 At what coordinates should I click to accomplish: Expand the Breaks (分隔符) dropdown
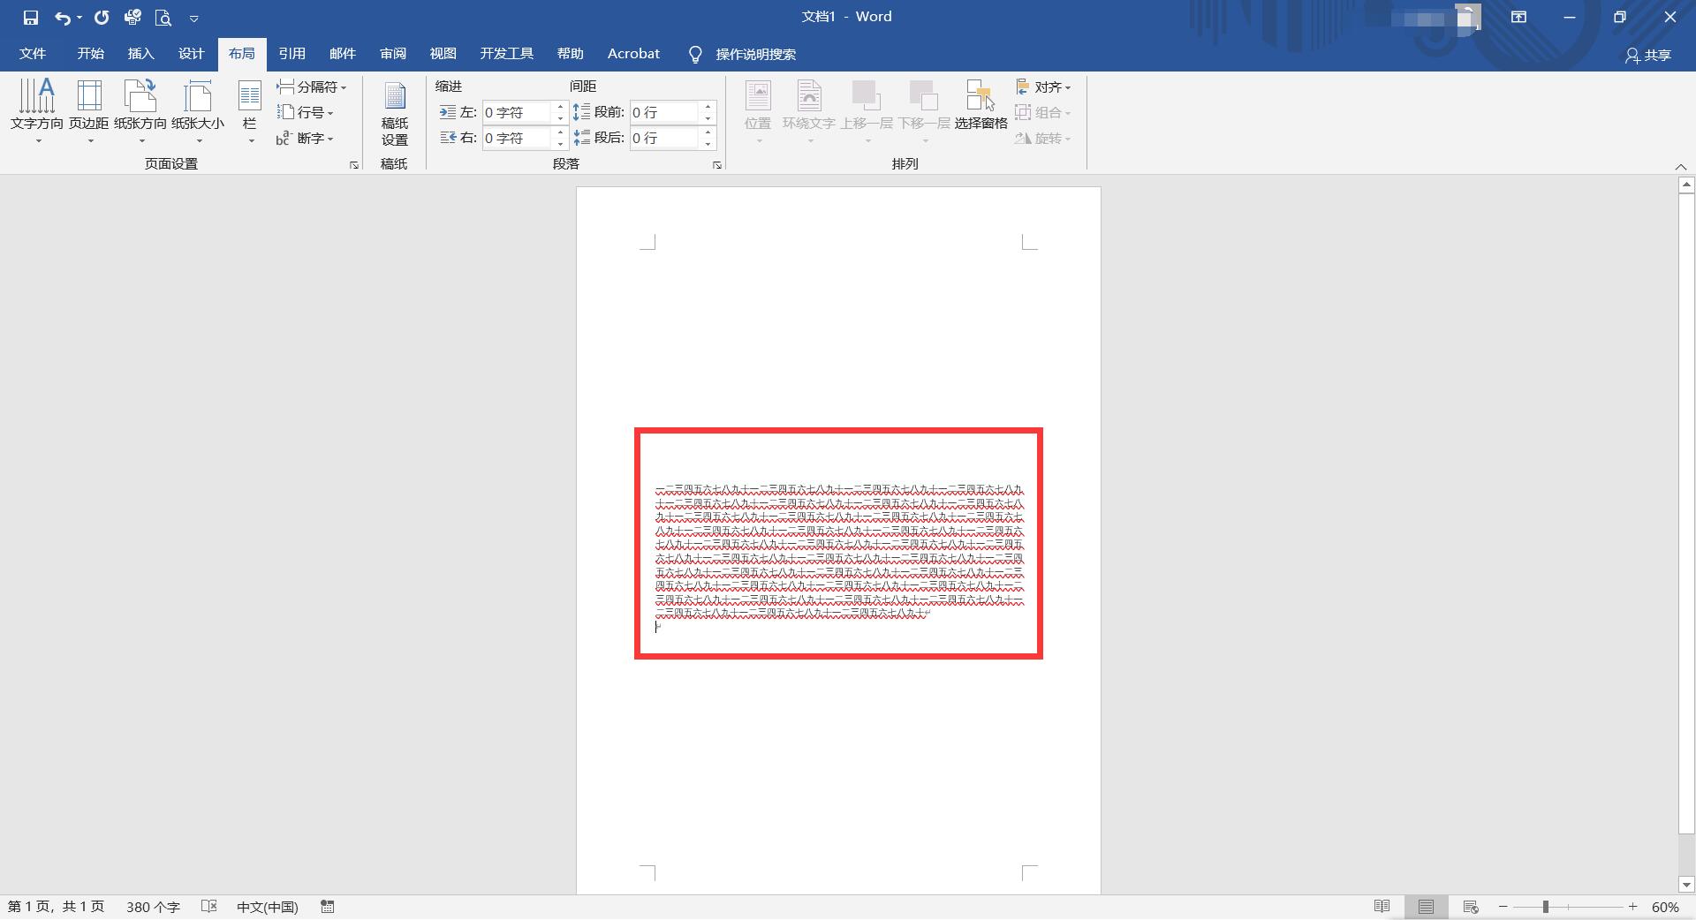(x=312, y=87)
